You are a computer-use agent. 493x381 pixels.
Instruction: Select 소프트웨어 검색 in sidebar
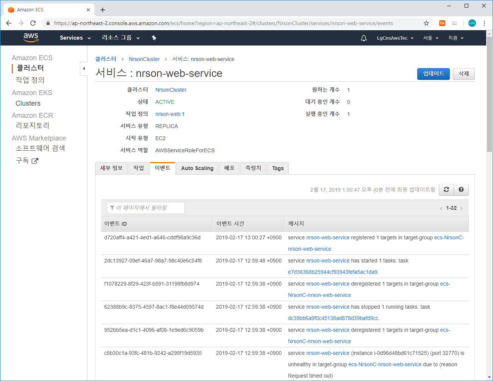40,148
